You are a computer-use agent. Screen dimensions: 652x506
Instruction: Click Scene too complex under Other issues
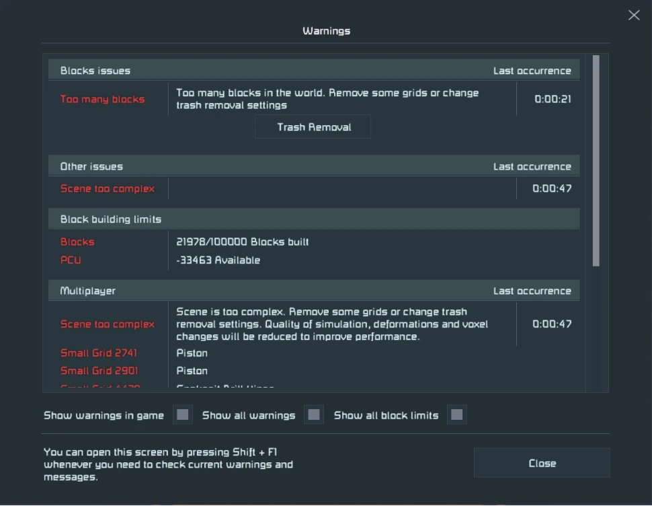[x=108, y=189]
